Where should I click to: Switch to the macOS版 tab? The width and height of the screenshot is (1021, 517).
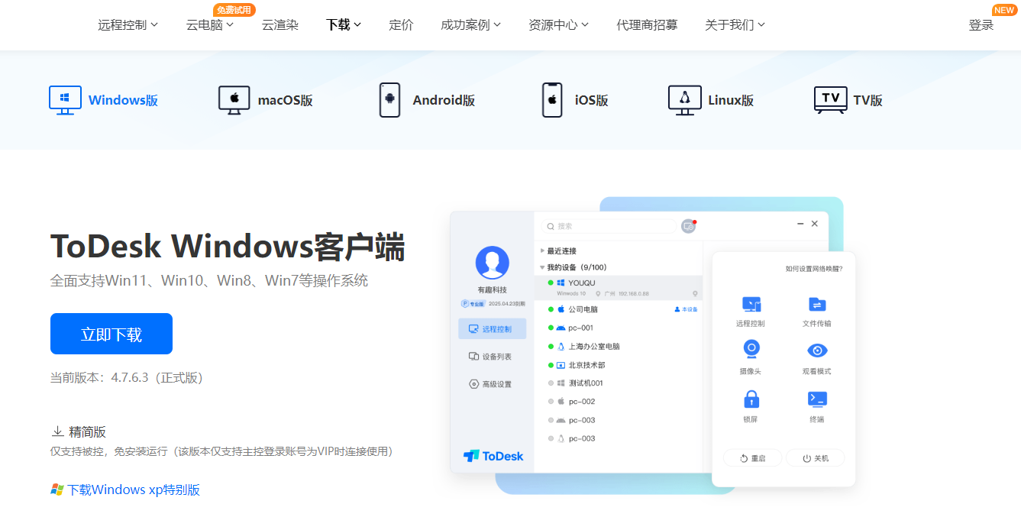pyautogui.click(x=265, y=100)
